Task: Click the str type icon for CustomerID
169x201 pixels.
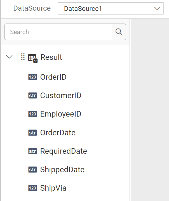Action: [32, 96]
